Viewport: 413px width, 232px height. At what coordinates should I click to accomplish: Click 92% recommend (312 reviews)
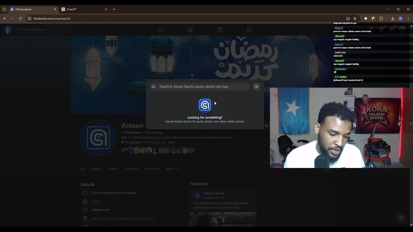tap(114, 193)
